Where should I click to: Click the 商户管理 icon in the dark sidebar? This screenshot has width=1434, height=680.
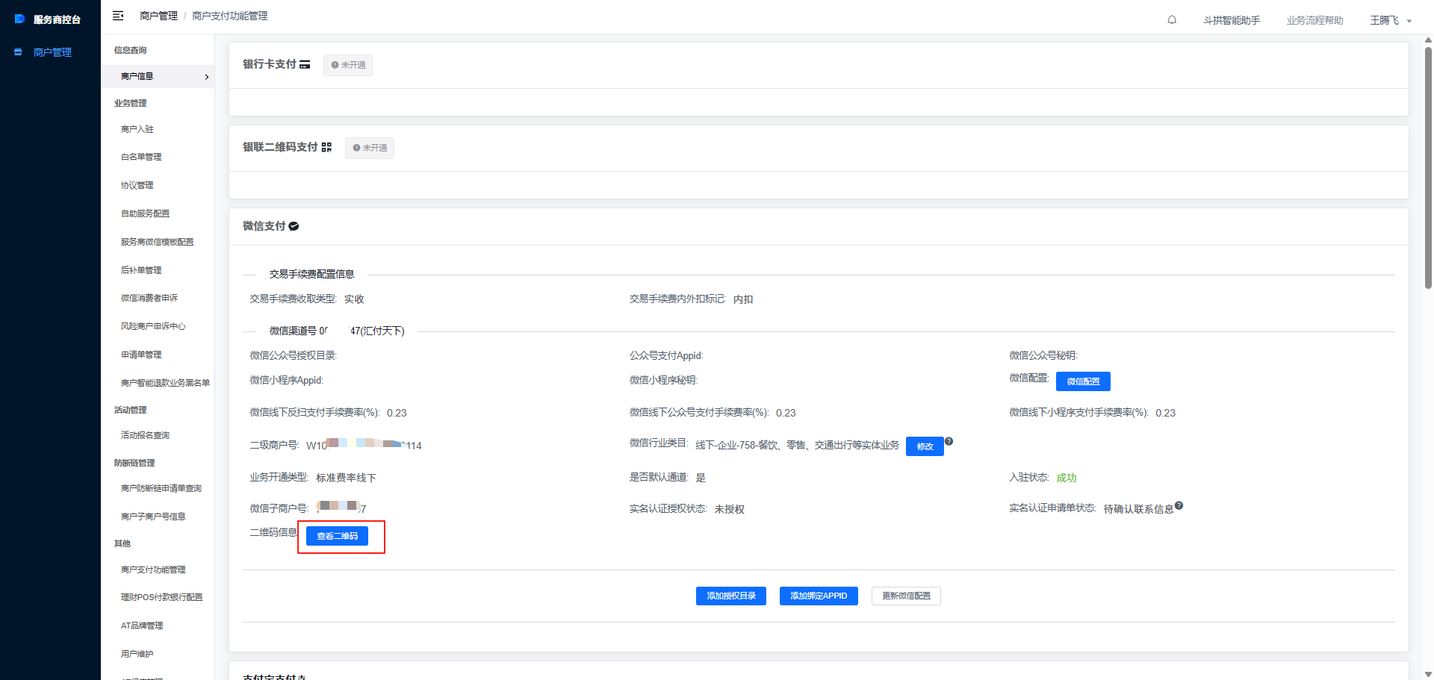coord(18,52)
